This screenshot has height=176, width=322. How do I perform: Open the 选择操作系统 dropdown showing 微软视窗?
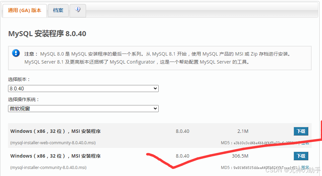[83, 108]
